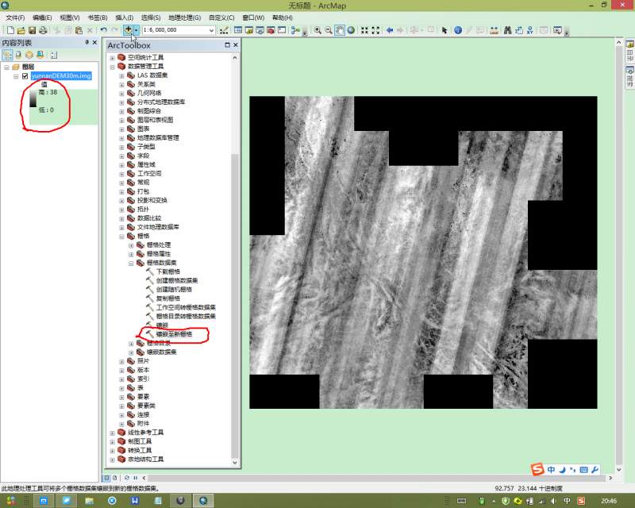Toggle the ArcToolbox window icon
Image resolution: width=635 pixels, height=508 pixels.
click(x=271, y=30)
